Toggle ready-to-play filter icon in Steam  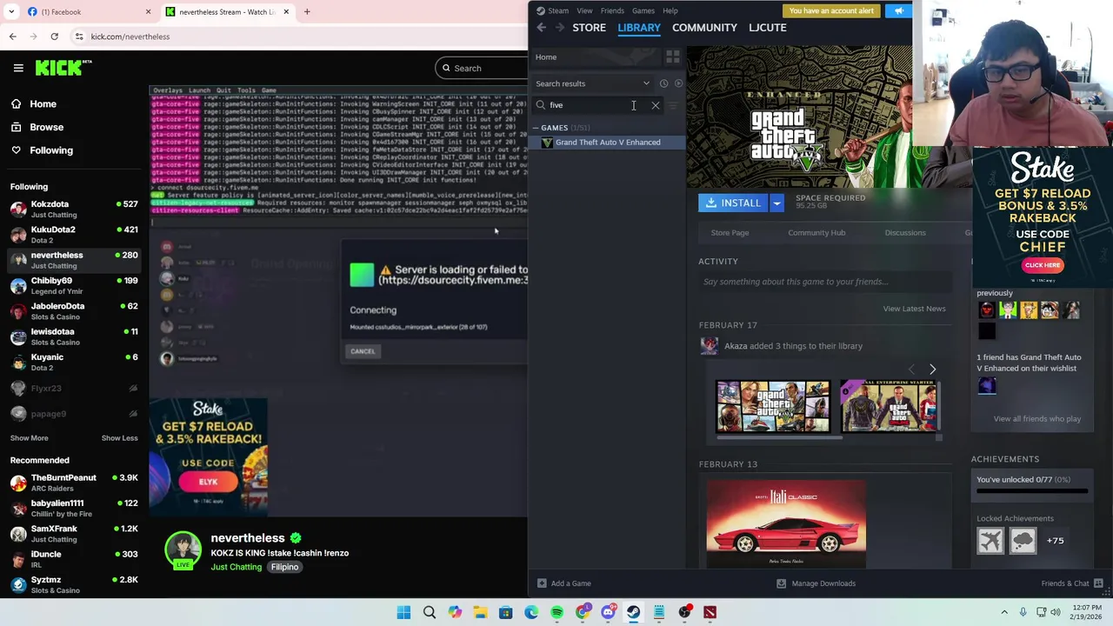pos(678,83)
